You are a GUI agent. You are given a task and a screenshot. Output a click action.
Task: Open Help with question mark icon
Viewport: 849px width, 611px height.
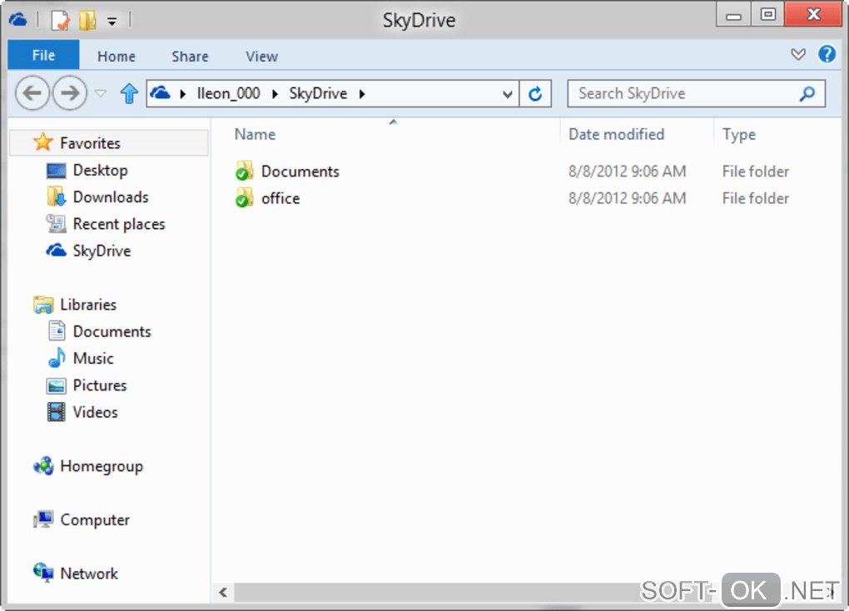coord(827,54)
